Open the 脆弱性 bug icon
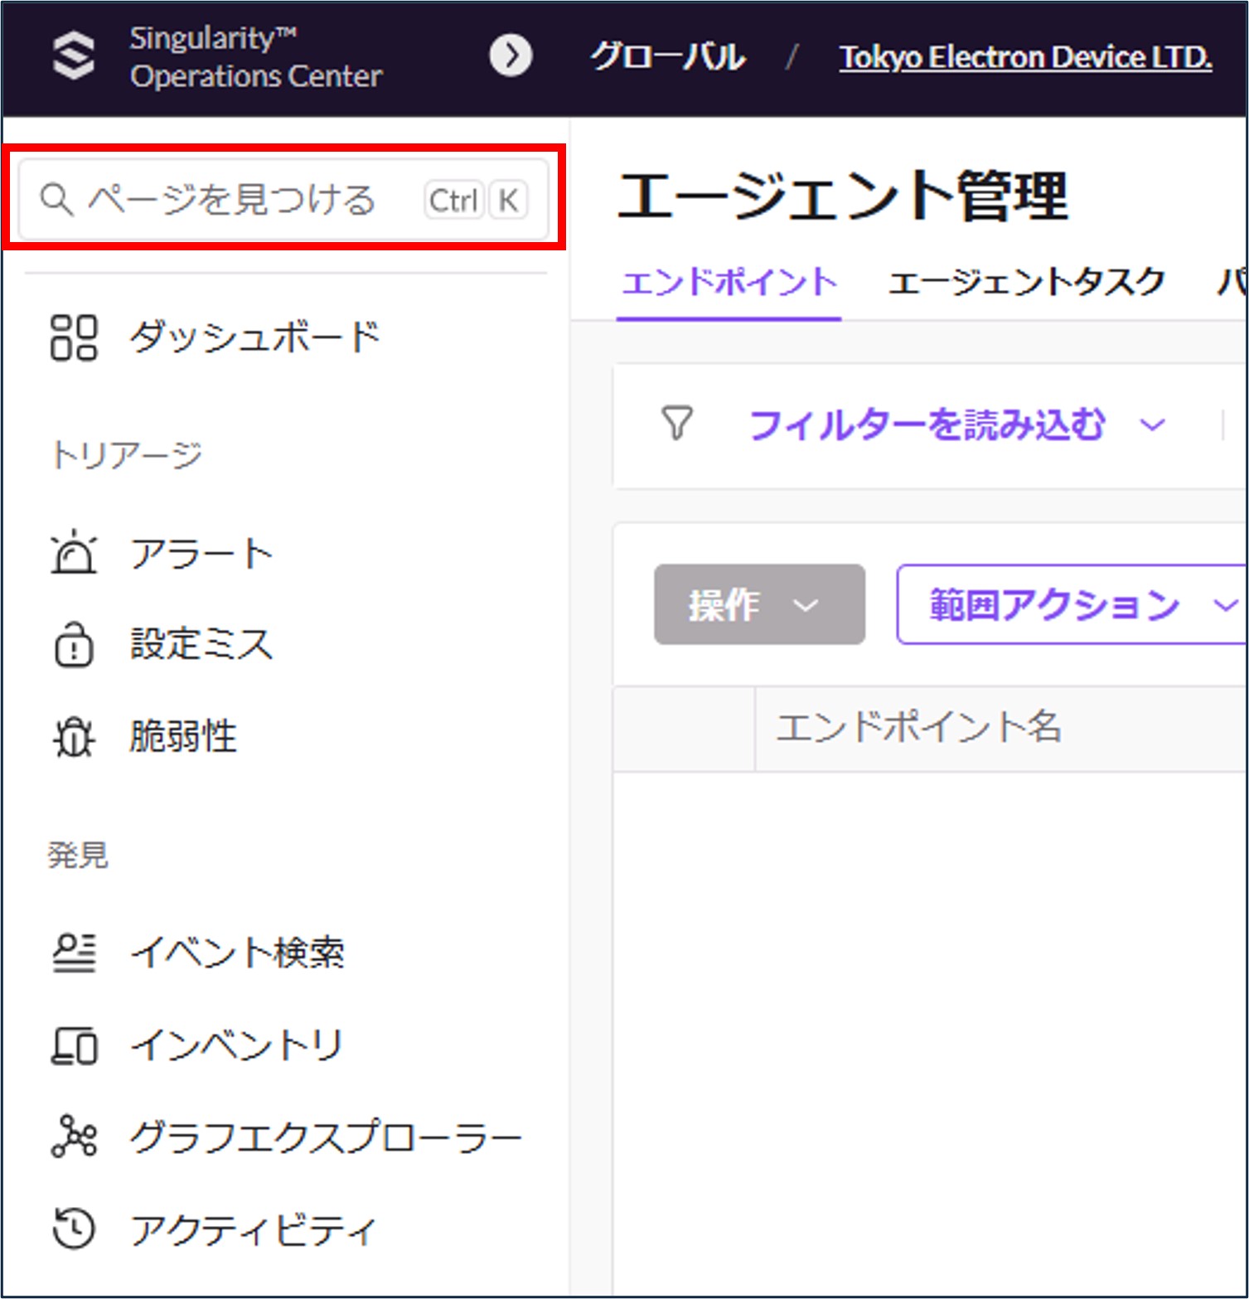The width and height of the screenshot is (1249, 1299). point(74,736)
